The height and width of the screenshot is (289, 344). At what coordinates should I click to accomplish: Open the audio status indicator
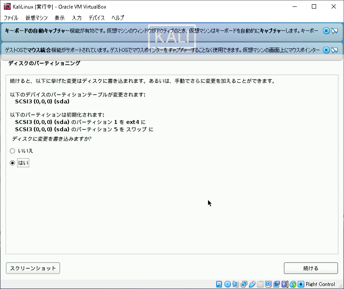click(235, 284)
